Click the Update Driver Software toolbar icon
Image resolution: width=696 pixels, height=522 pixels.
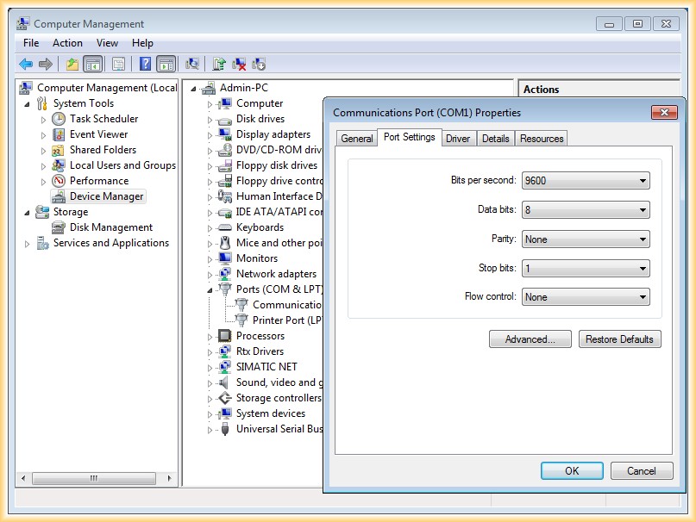[219, 64]
